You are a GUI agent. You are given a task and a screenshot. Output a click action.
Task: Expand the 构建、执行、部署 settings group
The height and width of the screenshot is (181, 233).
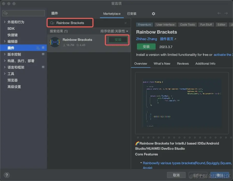5,61
